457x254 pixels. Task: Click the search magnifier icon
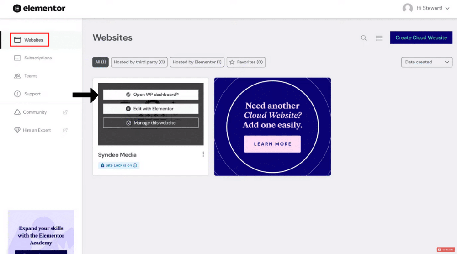[x=364, y=38]
